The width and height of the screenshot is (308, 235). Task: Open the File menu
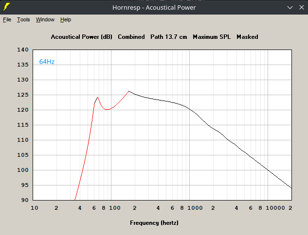(7, 19)
